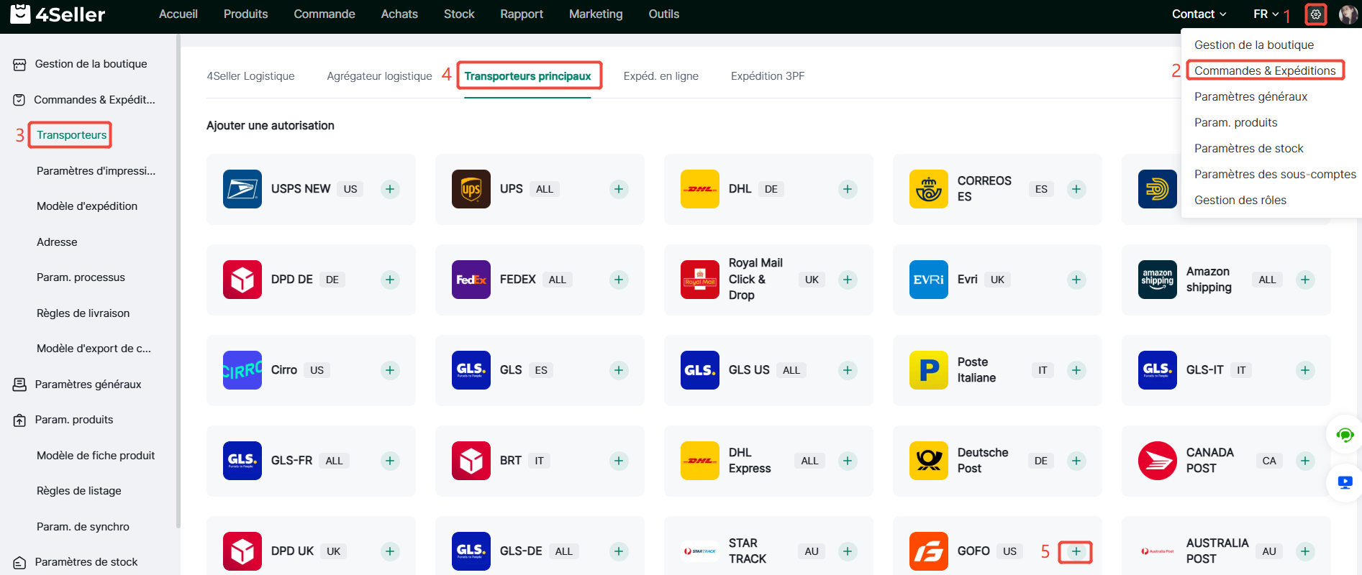Click plus for STAR TRACK

click(848, 551)
